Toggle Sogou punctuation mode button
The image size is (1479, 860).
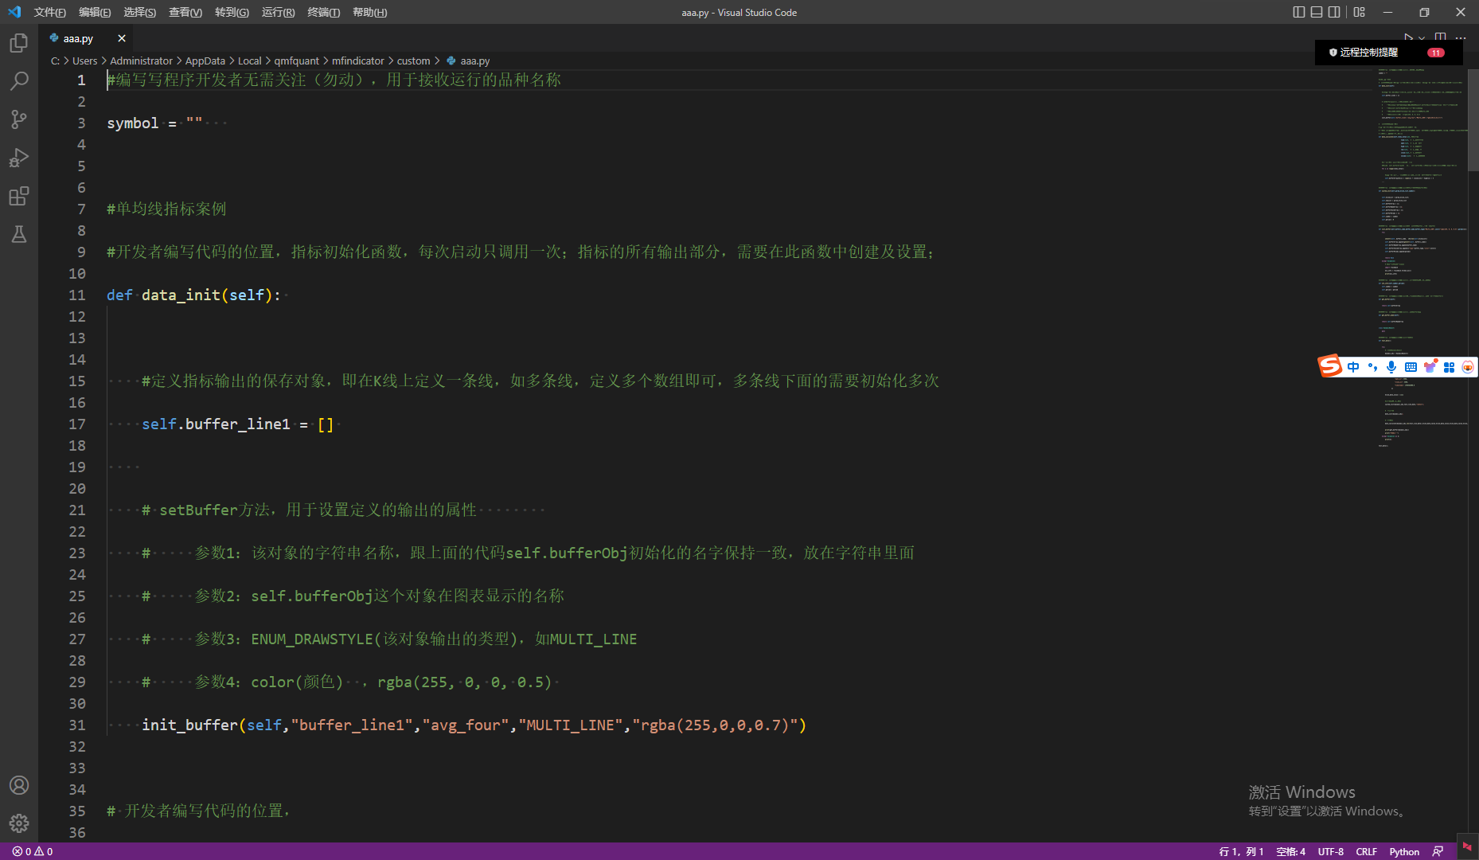1372,367
